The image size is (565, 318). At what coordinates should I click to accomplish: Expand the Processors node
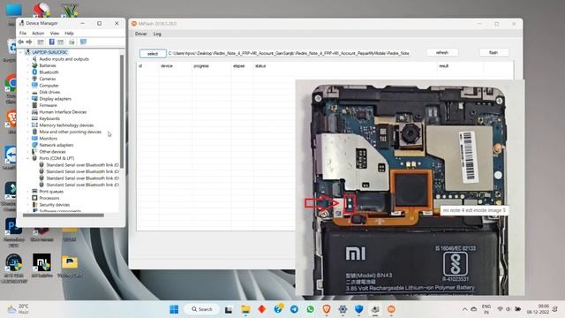coord(27,198)
